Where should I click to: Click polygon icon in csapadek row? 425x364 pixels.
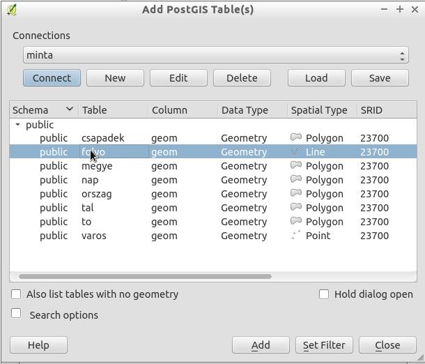(x=296, y=137)
